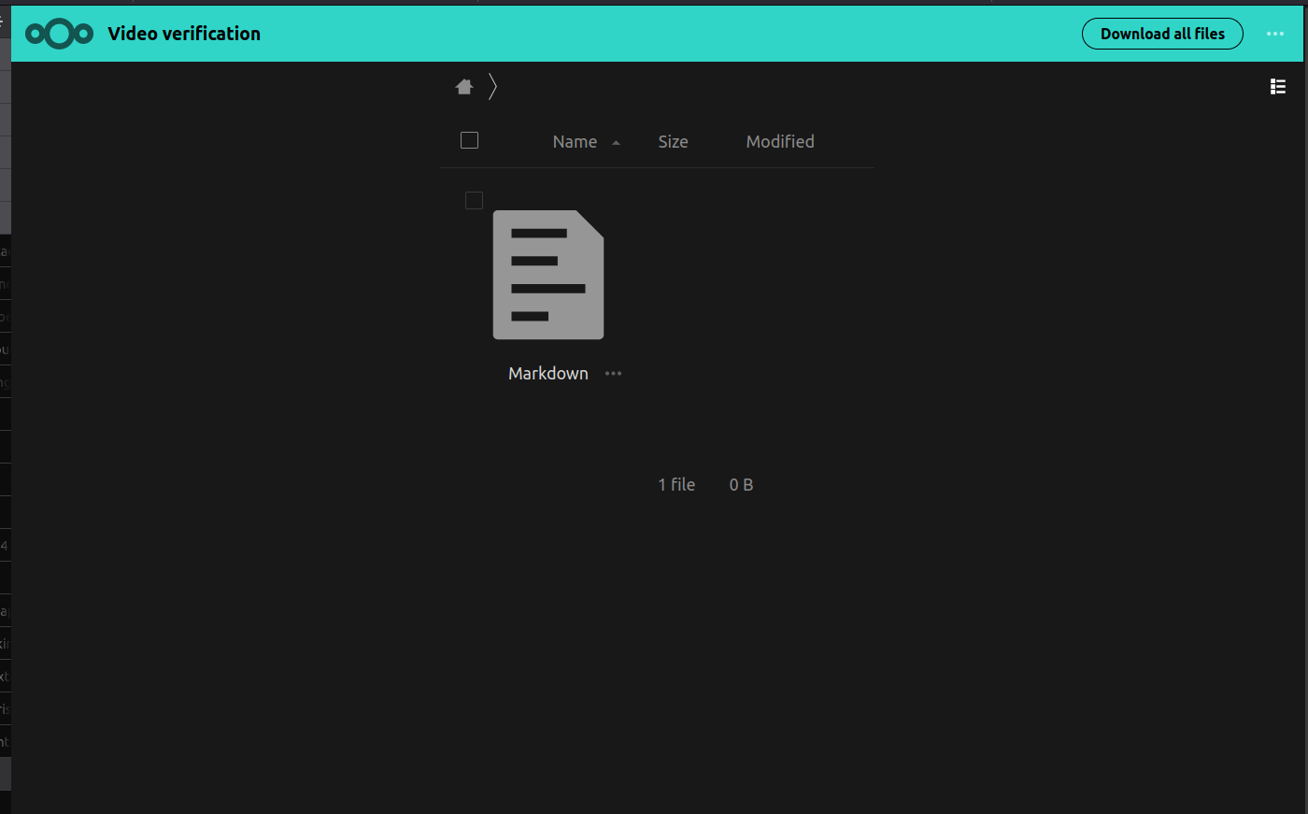
Task: Click the Nextcloud logo icon
Action: click(x=59, y=34)
